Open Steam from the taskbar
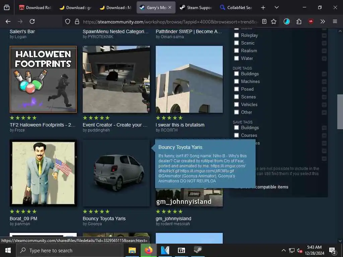Screen dimensions: 343x257 click(198, 250)
